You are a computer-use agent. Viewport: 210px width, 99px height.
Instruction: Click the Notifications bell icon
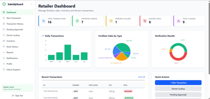pyautogui.click(x=4, y=58)
